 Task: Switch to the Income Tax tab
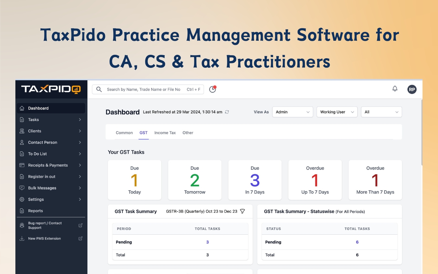[x=165, y=133]
